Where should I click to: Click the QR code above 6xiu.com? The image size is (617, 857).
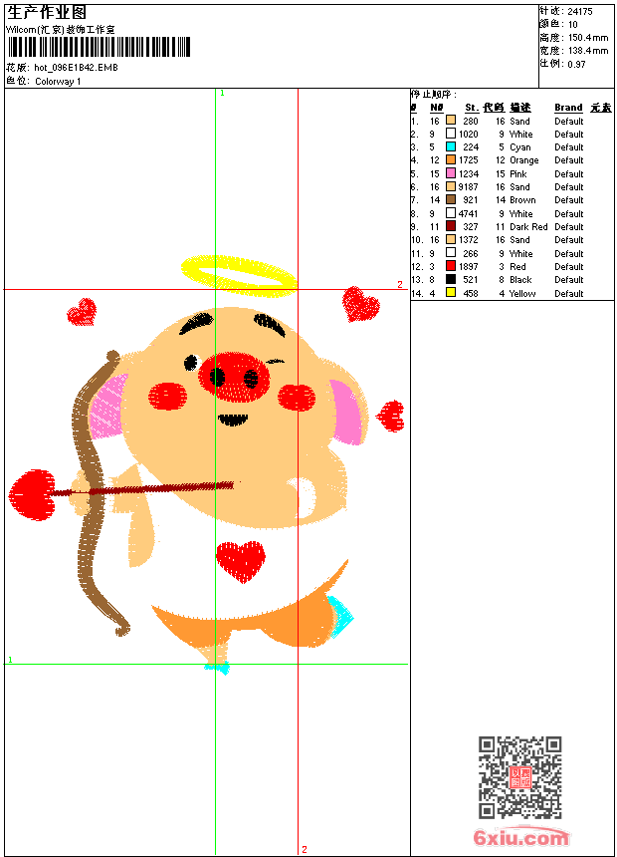pos(520,777)
